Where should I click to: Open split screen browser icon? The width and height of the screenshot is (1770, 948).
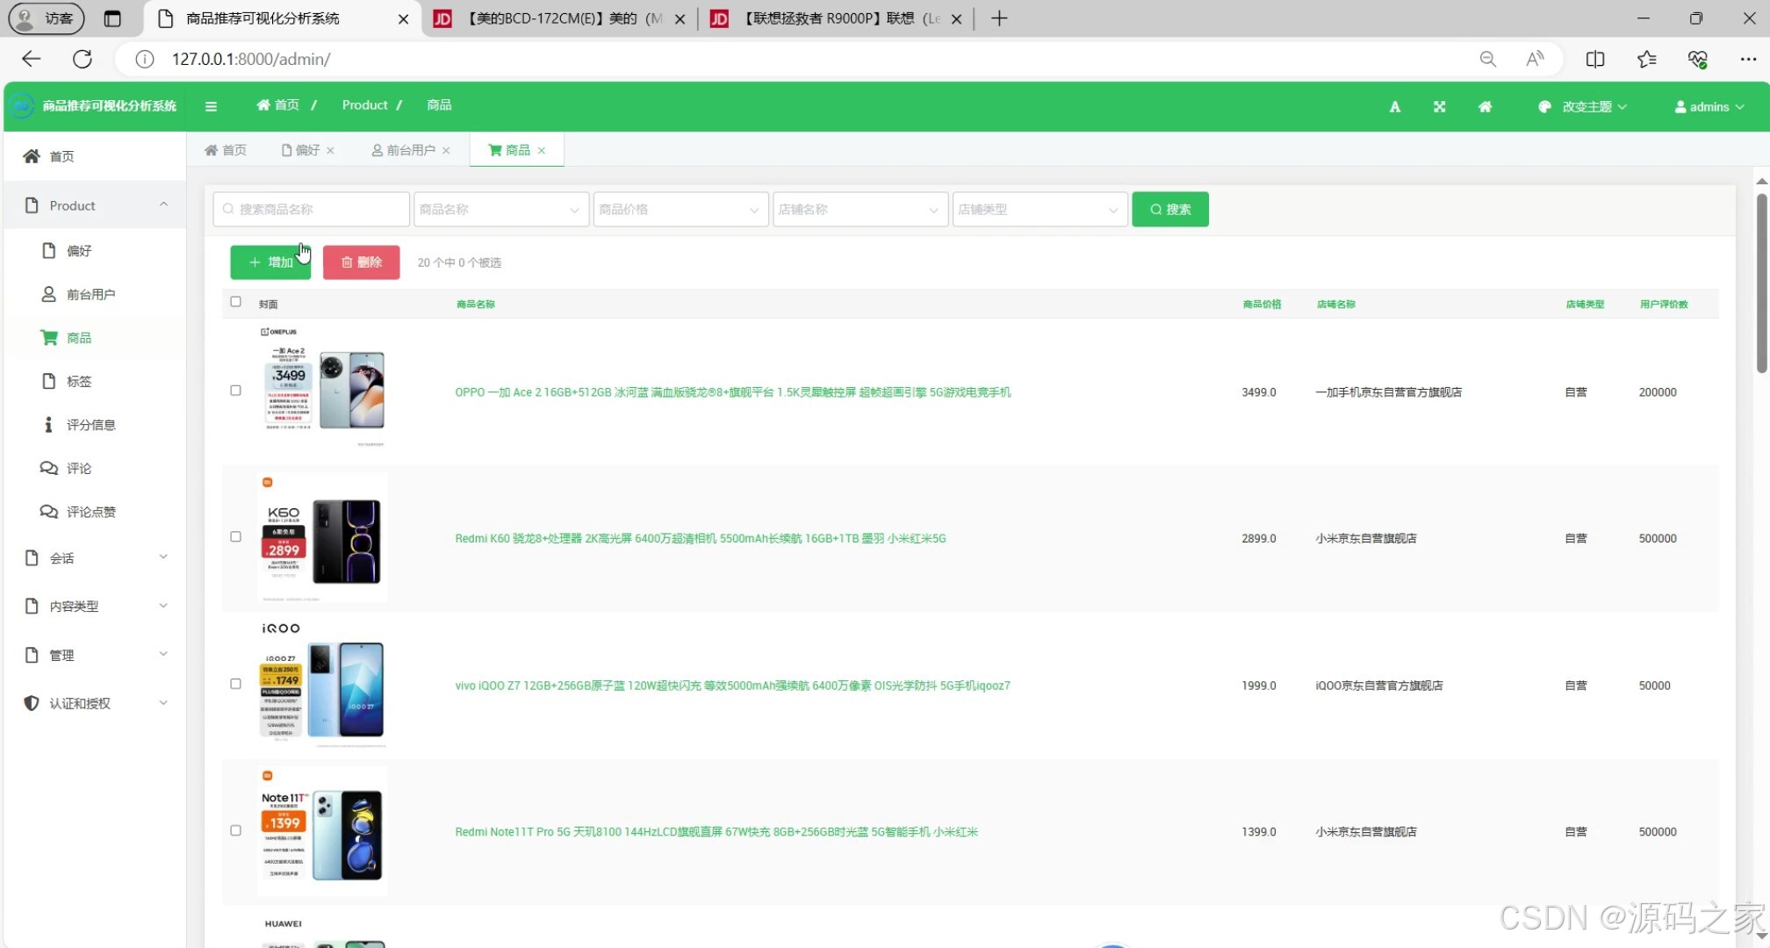pos(1595,59)
